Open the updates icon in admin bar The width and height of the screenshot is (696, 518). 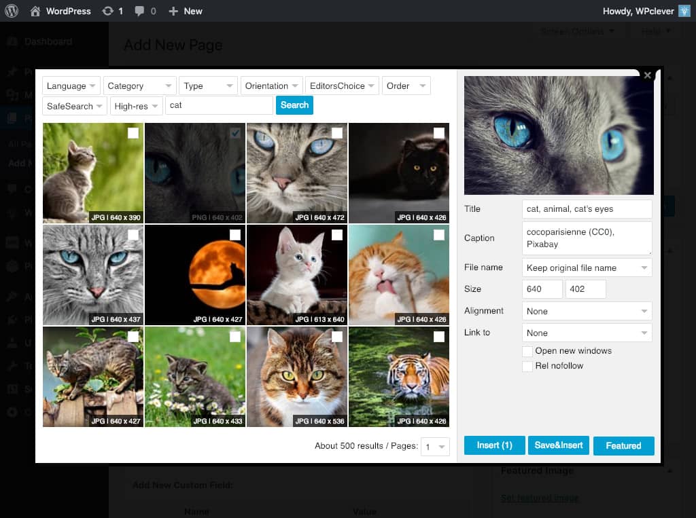point(107,11)
